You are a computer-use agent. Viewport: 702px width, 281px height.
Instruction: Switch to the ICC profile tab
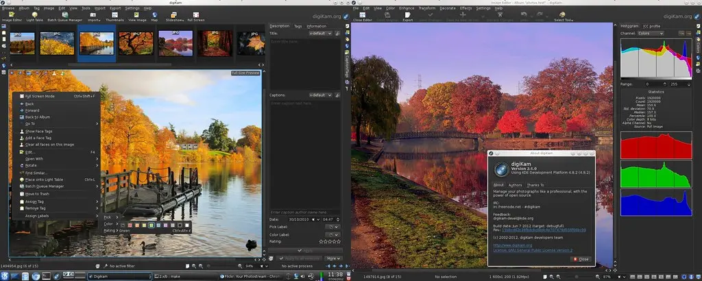pyautogui.click(x=651, y=26)
